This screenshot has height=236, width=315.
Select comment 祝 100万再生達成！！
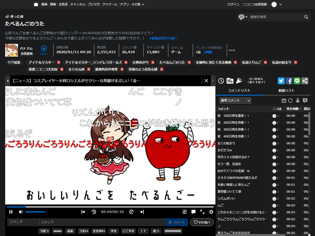(233, 116)
